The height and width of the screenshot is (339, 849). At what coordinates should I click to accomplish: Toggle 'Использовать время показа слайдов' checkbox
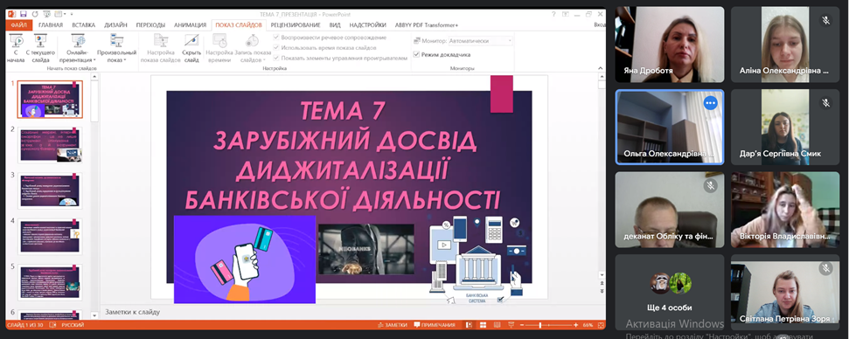(x=276, y=47)
